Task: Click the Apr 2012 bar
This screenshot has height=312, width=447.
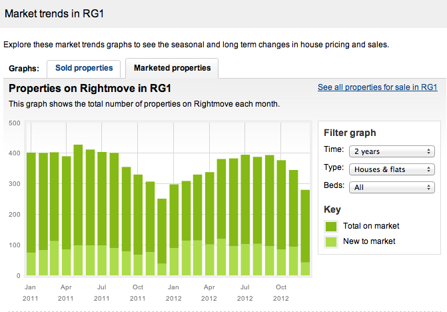Action: [x=210, y=223]
